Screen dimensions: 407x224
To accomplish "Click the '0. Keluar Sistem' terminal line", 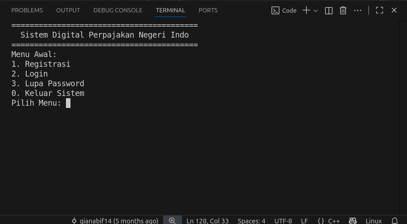I will (48, 93).
